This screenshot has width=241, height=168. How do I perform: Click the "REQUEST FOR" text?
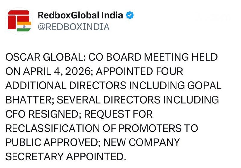pos(118,114)
